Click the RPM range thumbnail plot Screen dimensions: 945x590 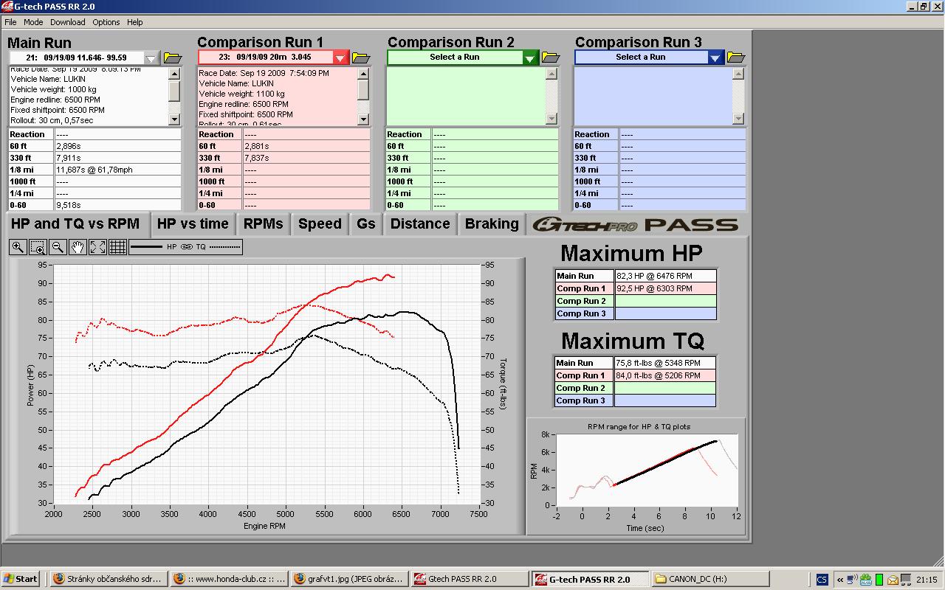pyautogui.click(x=646, y=471)
